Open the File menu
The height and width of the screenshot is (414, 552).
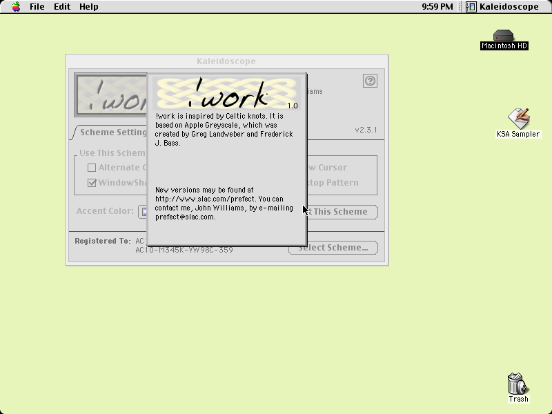(37, 7)
